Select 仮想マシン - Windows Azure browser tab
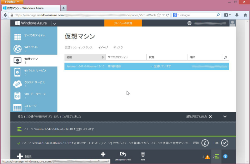Image resolution: width=250 pixels, height=164 pixels. [x=31, y=8]
